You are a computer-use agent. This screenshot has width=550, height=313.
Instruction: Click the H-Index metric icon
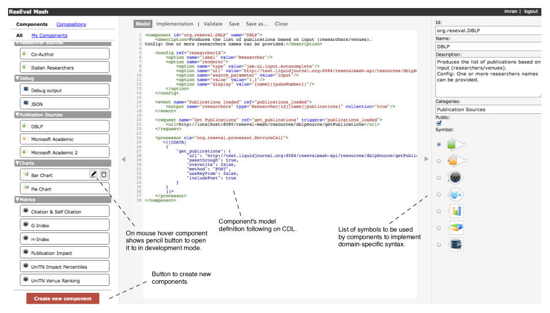tap(25, 238)
